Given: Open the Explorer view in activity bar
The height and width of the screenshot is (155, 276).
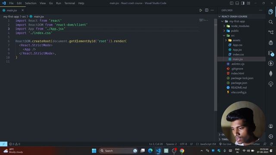Looking at the screenshot, I should 271,12.
